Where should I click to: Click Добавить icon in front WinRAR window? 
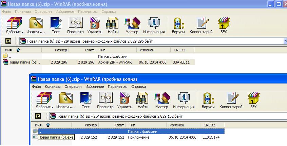44,100
